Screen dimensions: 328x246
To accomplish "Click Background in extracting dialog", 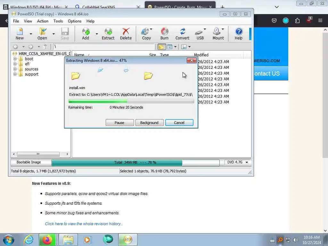I will [149, 123].
